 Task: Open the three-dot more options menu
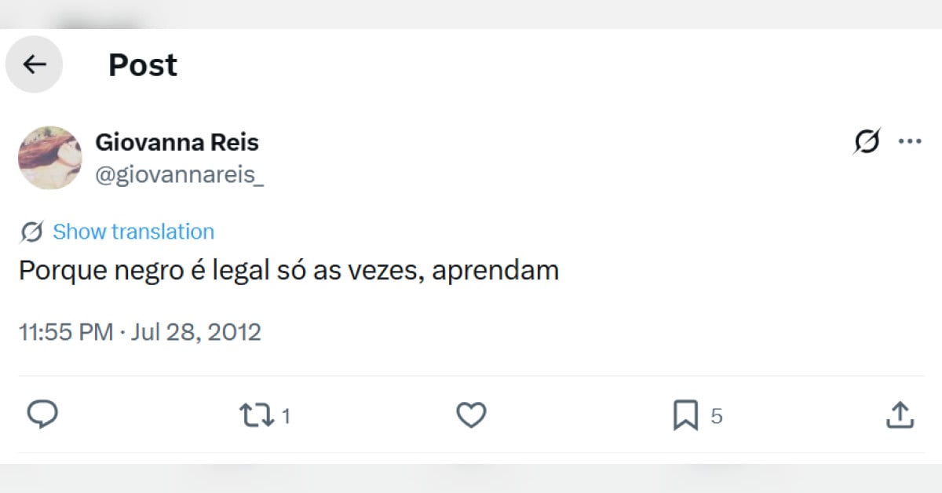[910, 141]
